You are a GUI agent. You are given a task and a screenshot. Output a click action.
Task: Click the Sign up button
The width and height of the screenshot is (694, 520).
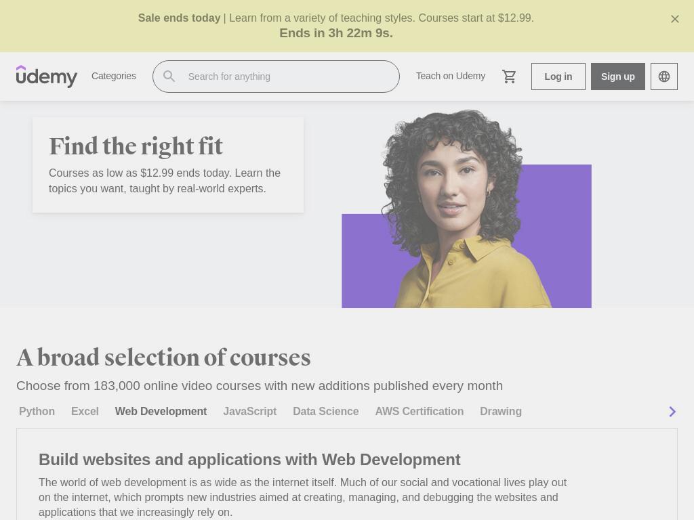tap(618, 77)
